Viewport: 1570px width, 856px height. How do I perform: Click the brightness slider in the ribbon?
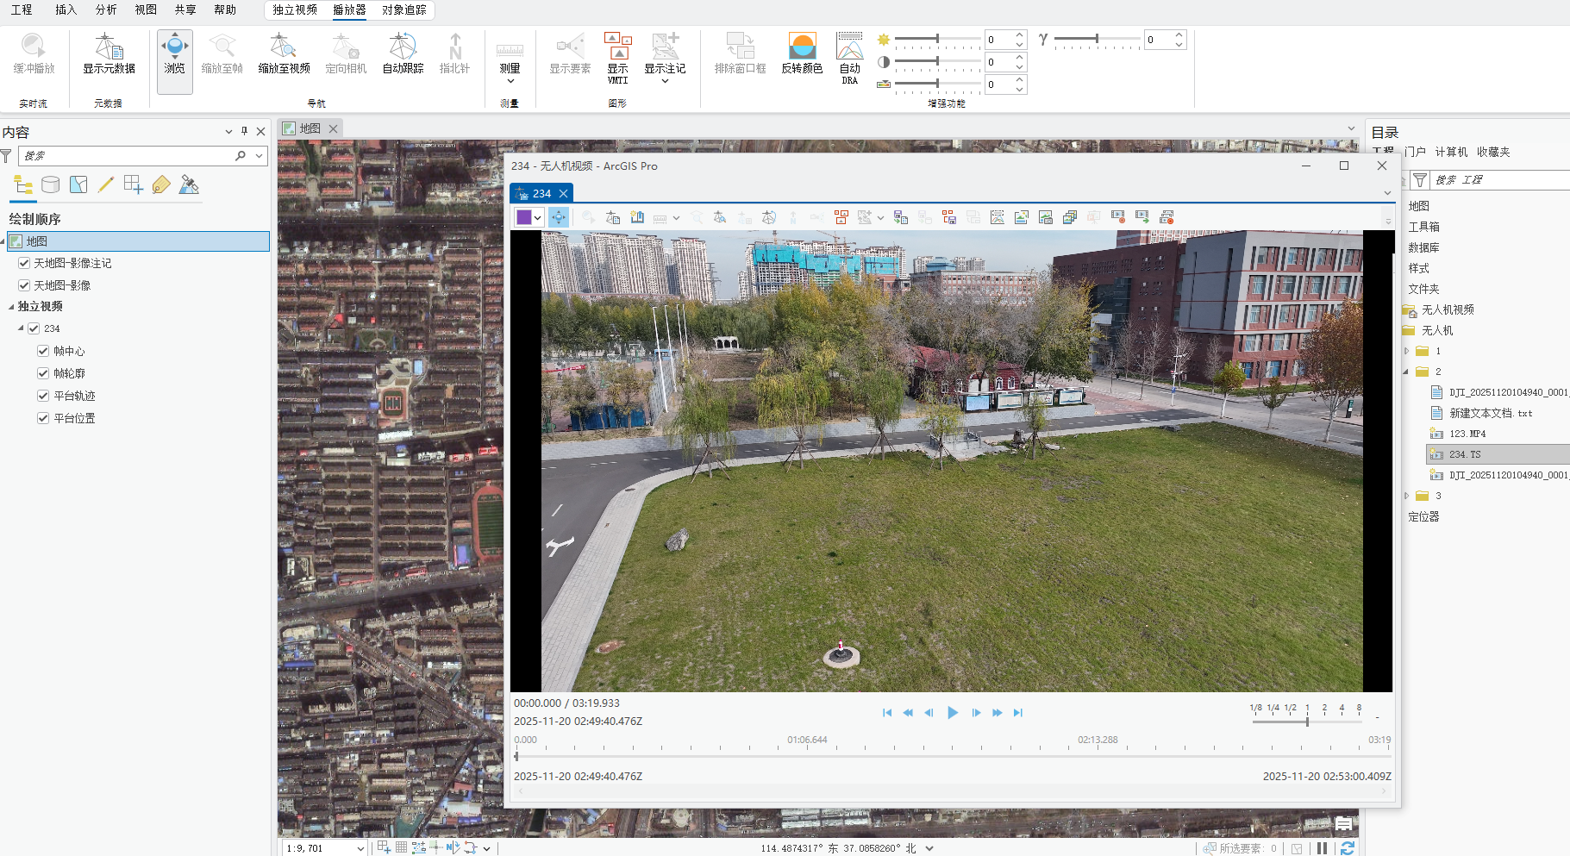936,39
